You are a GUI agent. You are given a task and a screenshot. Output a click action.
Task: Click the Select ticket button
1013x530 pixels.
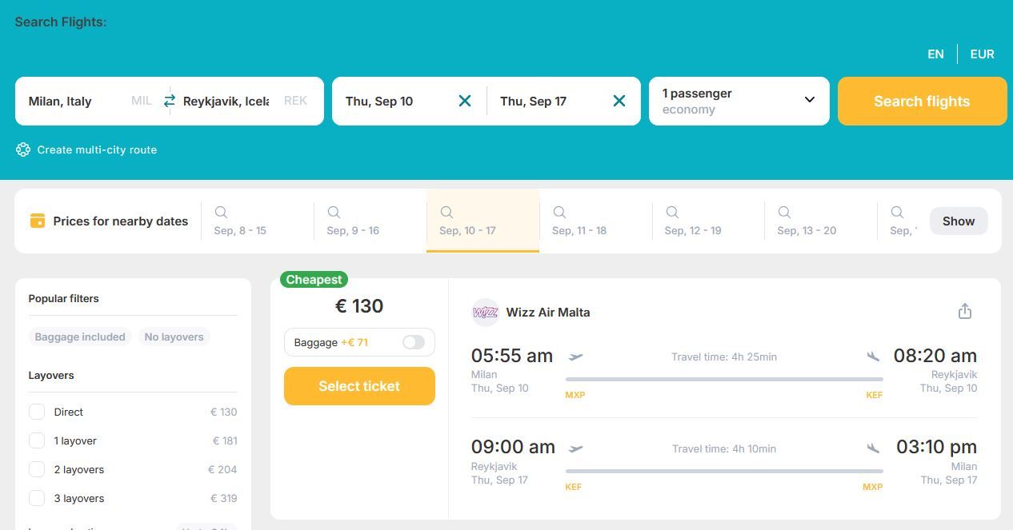click(x=359, y=386)
